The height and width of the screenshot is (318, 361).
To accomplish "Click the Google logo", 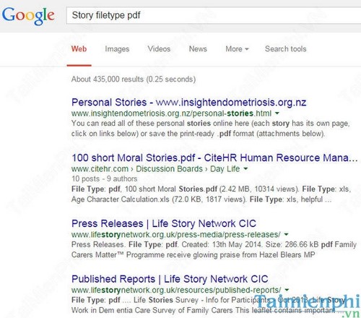I will coord(28,16).
